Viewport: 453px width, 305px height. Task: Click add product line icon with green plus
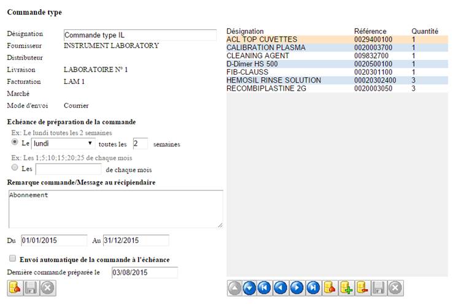click(346, 288)
